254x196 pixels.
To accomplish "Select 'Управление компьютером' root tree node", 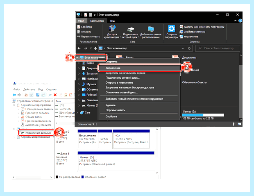I will coord(35,101).
